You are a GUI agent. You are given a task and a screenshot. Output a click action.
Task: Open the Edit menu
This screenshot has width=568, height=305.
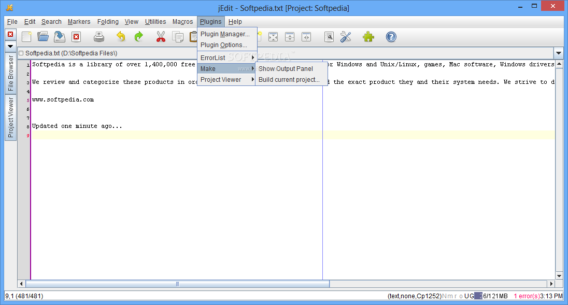[x=30, y=22]
